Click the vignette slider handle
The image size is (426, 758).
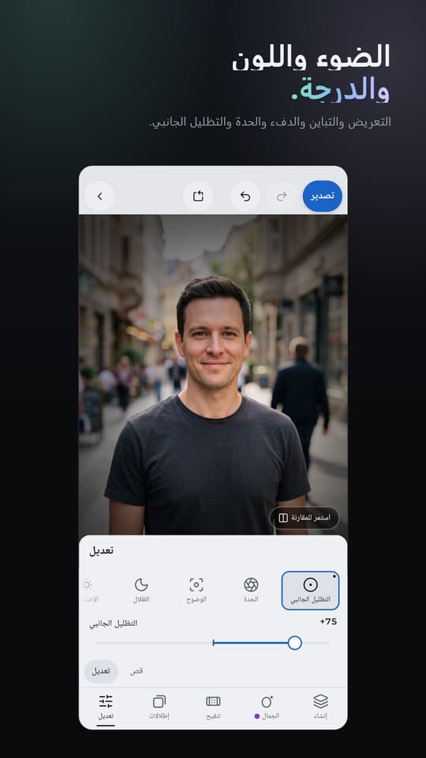[294, 643]
